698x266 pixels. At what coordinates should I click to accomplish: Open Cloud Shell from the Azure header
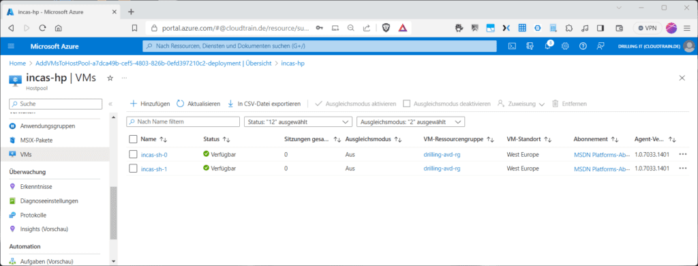pos(513,46)
